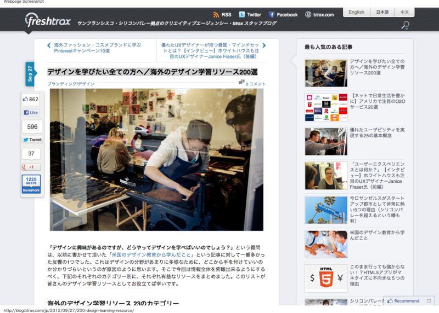Click the article title デザイン学習リソース200選
Viewport: 439px width, 313px height.
click(x=153, y=72)
